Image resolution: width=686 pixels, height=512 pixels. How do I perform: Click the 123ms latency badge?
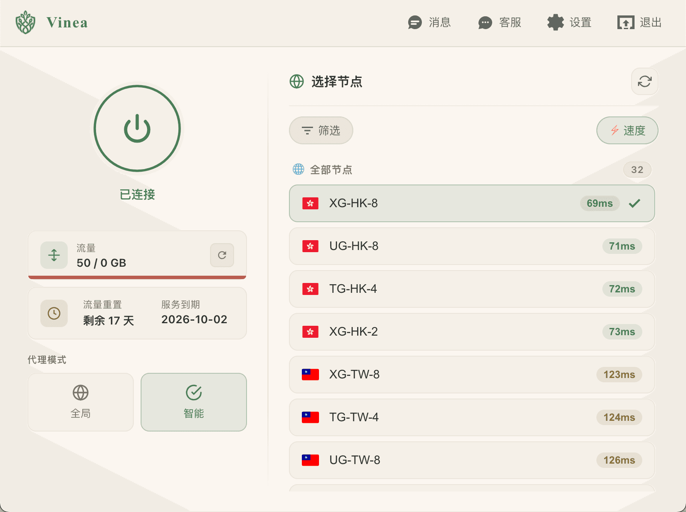click(x=619, y=375)
